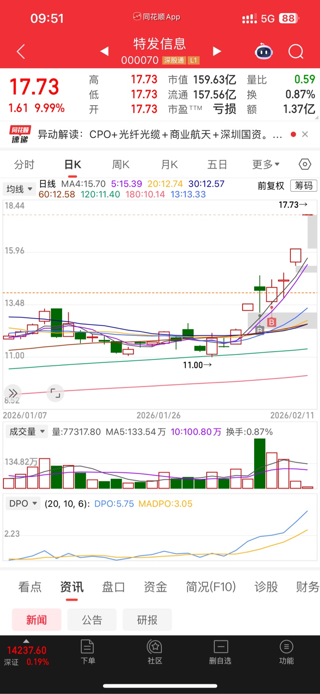
Task: Tap the 深股通 badge
Action: pyautogui.click(x=174, y=61)
